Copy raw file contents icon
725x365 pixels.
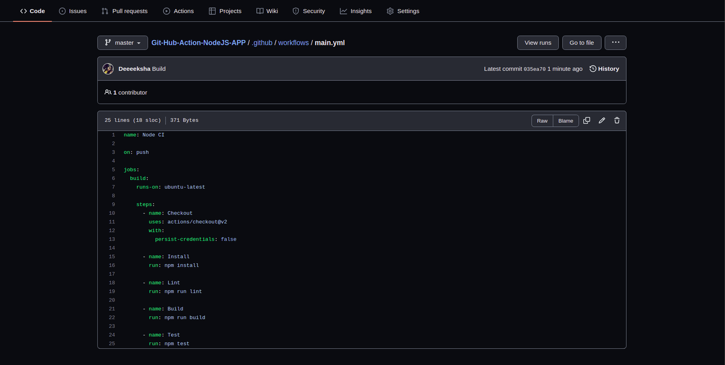(587, 121)
